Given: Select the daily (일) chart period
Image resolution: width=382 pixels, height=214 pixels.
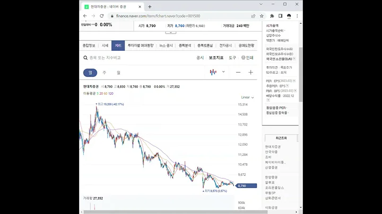Looking at the screenshot, I should coord(90,73).
